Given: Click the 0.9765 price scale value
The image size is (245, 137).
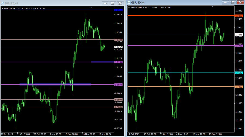Looking at the screenshot, I should 118,120.
